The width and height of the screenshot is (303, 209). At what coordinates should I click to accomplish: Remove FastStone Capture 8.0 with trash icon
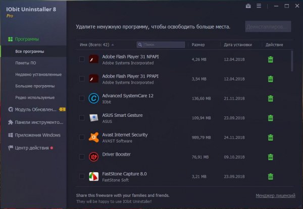[x=271, y=176]
